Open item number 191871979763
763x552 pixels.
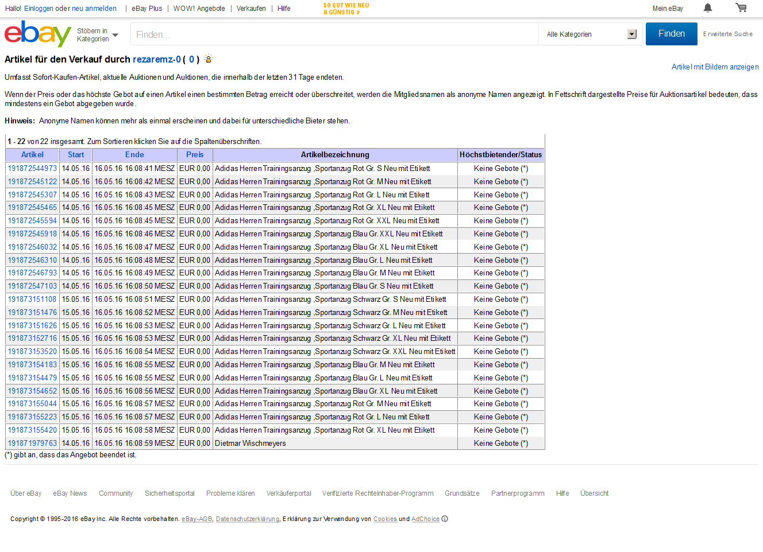tap(32, 444)
